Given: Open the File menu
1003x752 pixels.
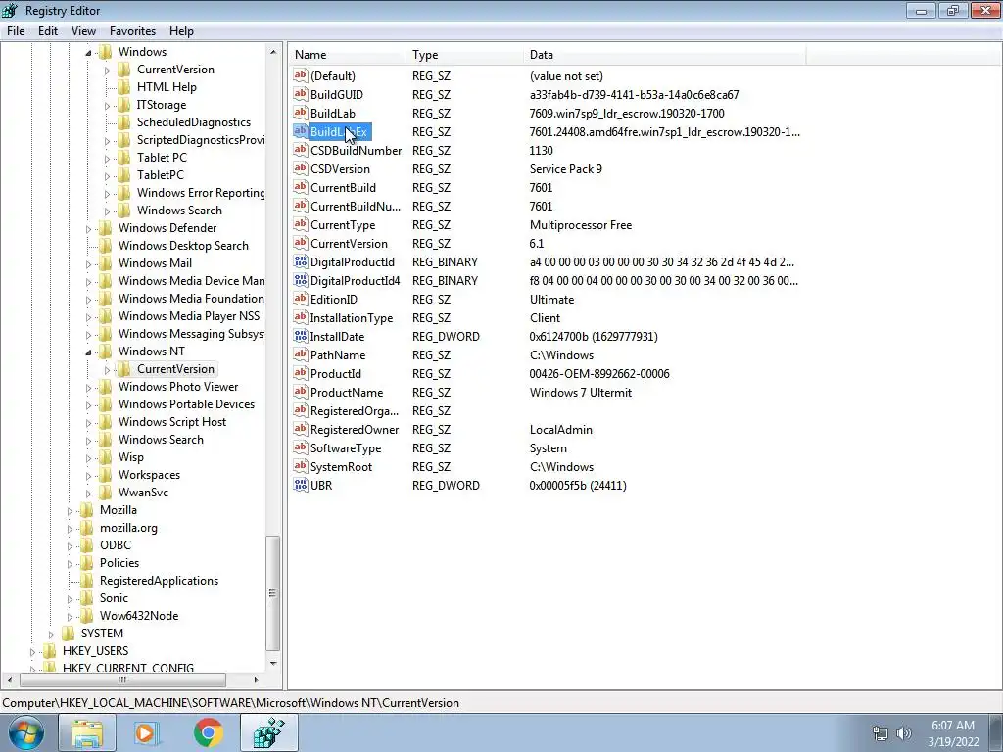Looking at the screenshot, I should click(16, 30).
